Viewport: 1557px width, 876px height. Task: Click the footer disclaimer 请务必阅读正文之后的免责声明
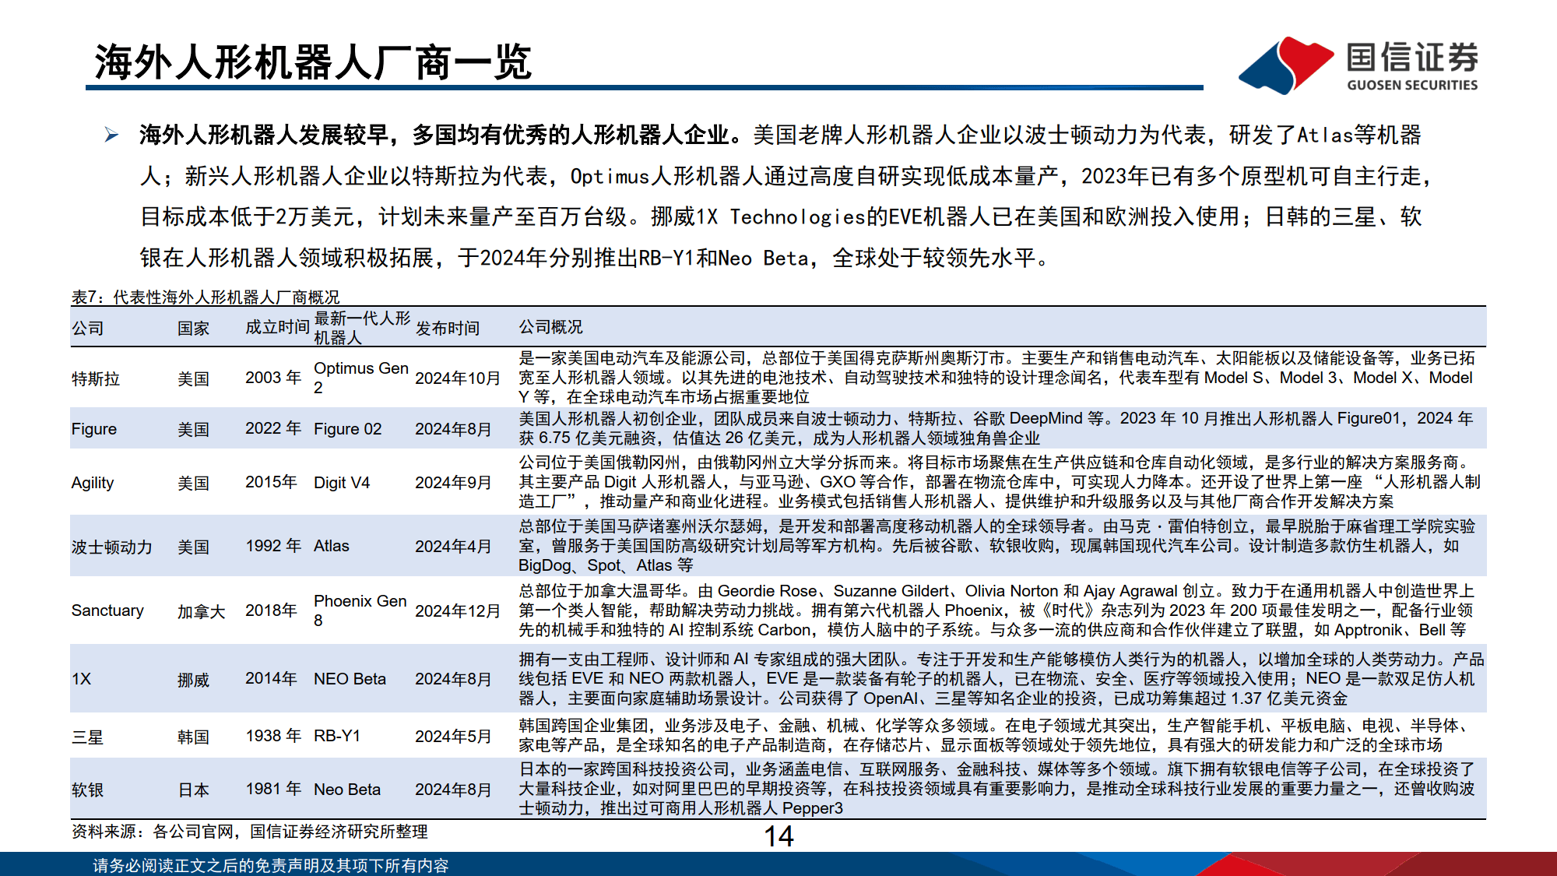271,866
